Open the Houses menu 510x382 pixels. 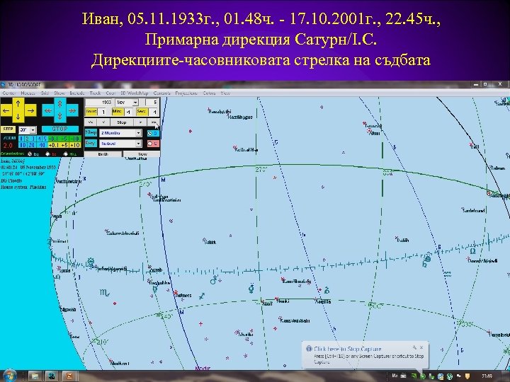tap(28, 93)
